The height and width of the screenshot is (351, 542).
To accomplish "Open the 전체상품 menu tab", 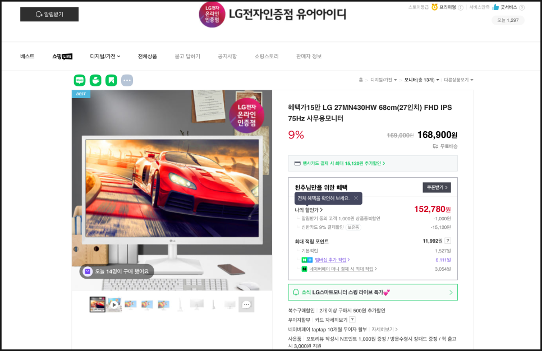I will click(148, 56).
